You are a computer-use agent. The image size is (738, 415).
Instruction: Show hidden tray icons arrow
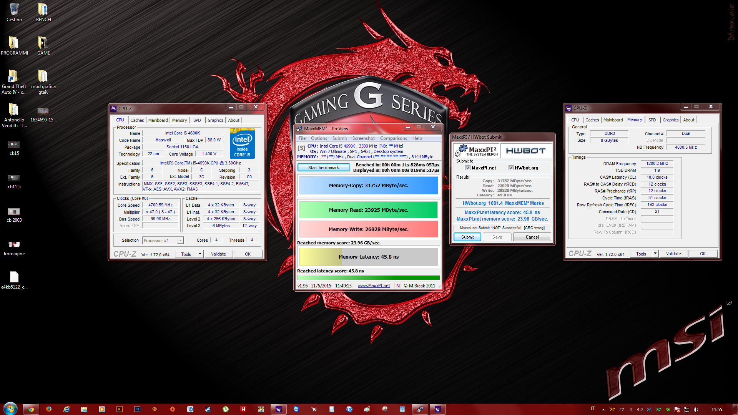(603, 410)
